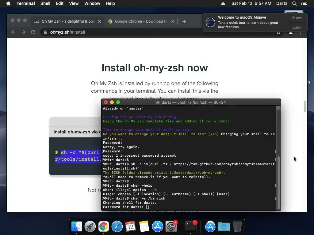Open the Downloads folder in the Dock
This screenshot has width=314, height=235.
coord(224,227)
